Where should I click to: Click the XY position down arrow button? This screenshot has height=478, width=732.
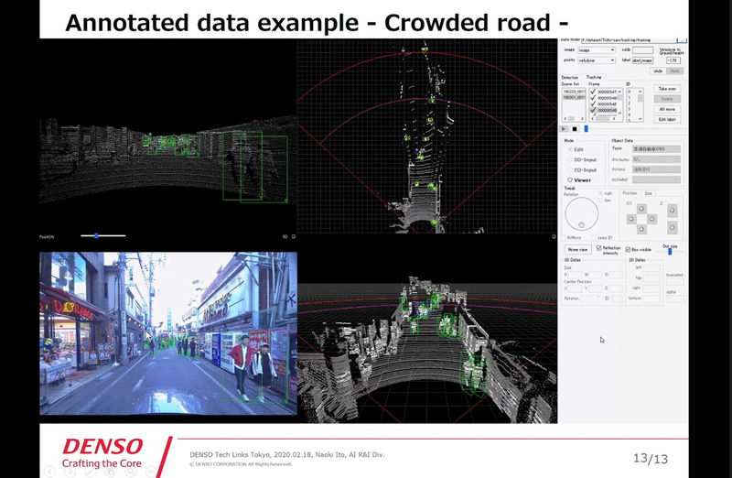[641, 229]
